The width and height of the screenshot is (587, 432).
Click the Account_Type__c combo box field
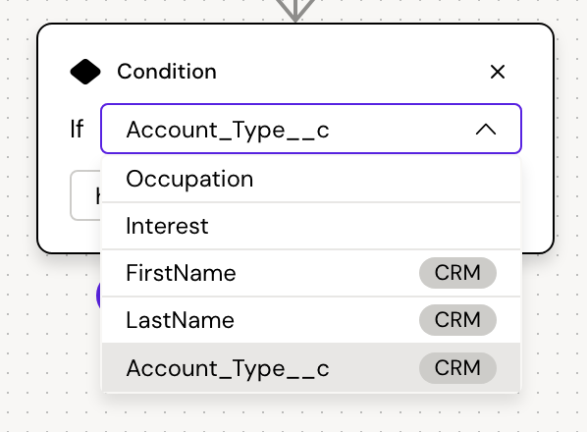[x=311, y=129]
